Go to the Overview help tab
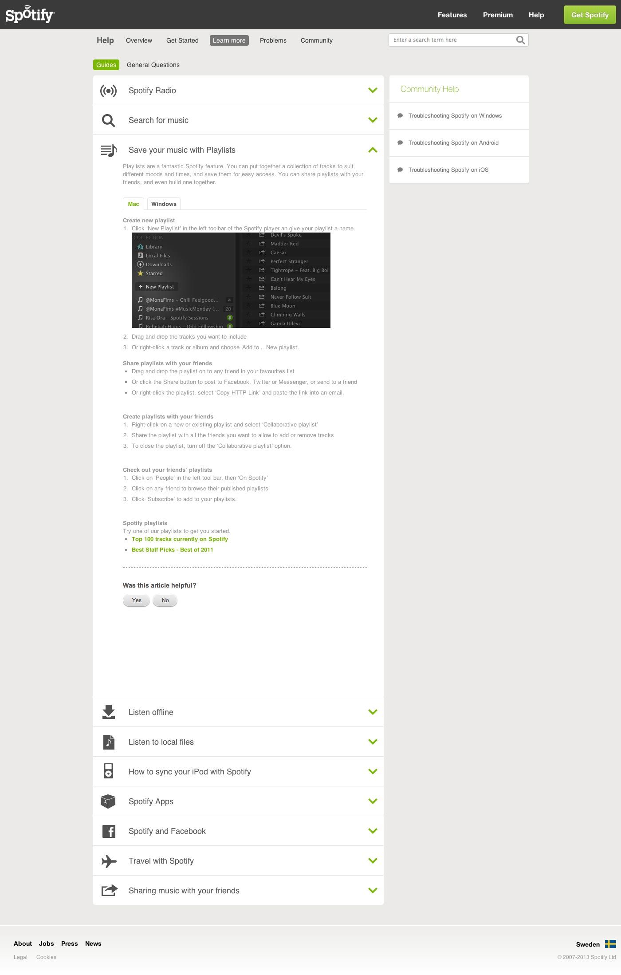Screen dimensions: 621x975 (139, 40)
